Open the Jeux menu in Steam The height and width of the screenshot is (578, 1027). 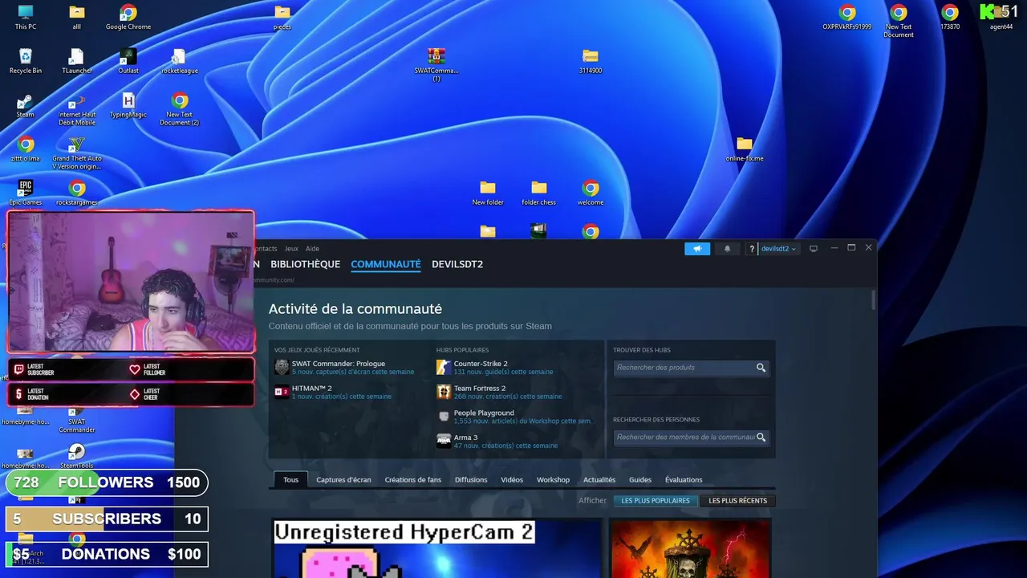[x=290, y=249]
